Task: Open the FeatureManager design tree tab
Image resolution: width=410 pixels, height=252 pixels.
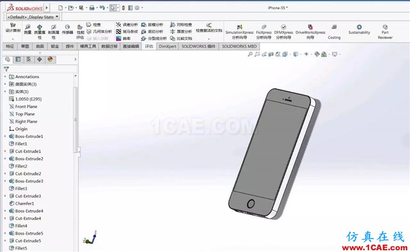Action: pyautogui.click(x=7, y=59)
